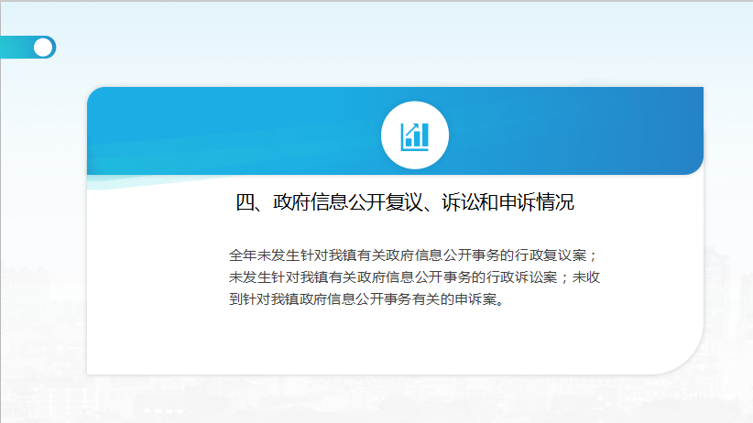753x423 pixels.
Task: Click the teal pill-shaped tab with the white dot
Action: (27, 48)
